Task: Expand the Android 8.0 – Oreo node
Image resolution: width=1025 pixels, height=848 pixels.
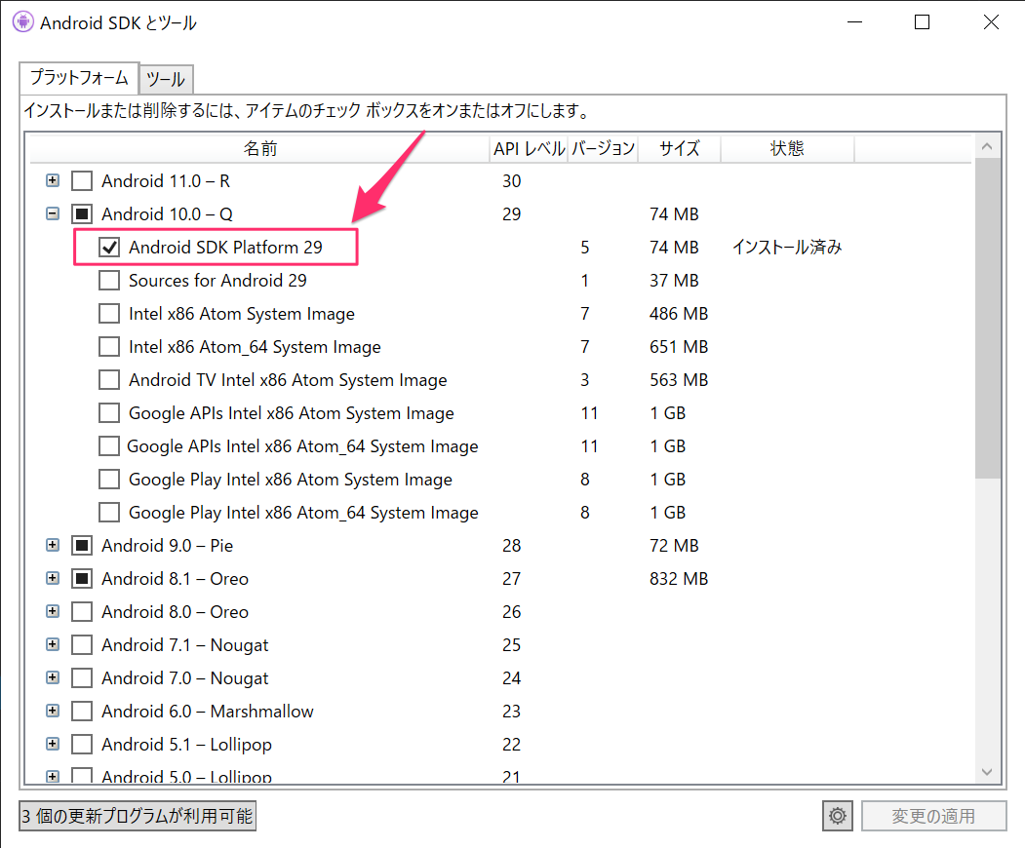Action: tap(53, 611)
